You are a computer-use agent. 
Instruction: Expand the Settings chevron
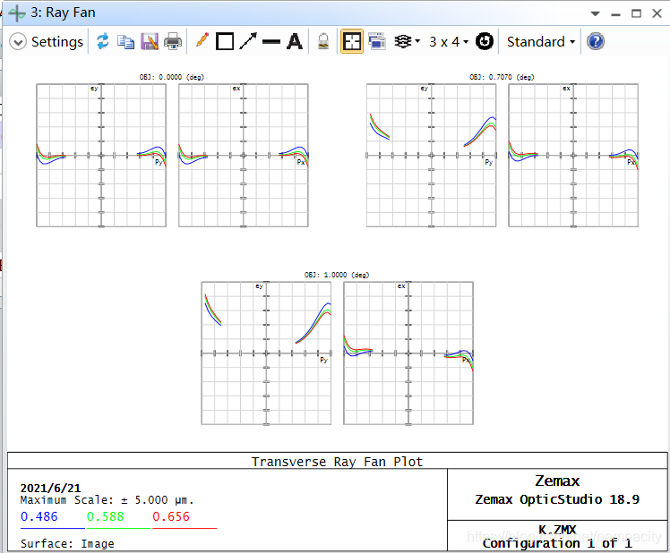[18, 42]
